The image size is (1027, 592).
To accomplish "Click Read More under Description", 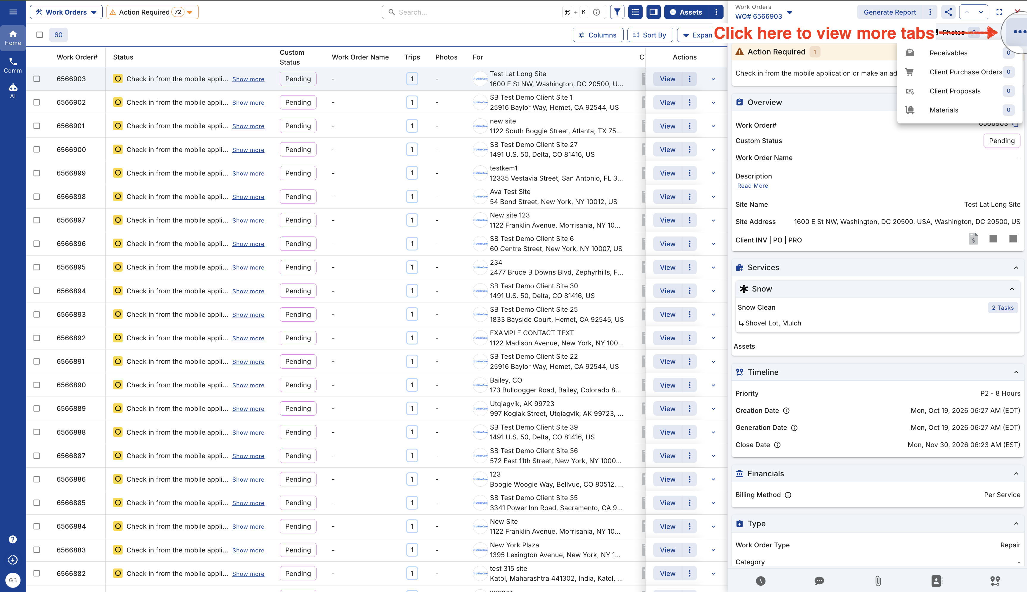I will [x=753, y=186].
